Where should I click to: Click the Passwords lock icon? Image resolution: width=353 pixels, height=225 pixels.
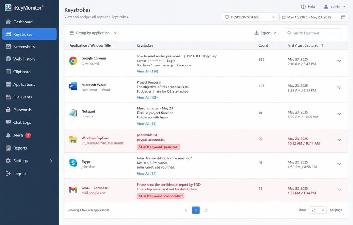(8, 110)
